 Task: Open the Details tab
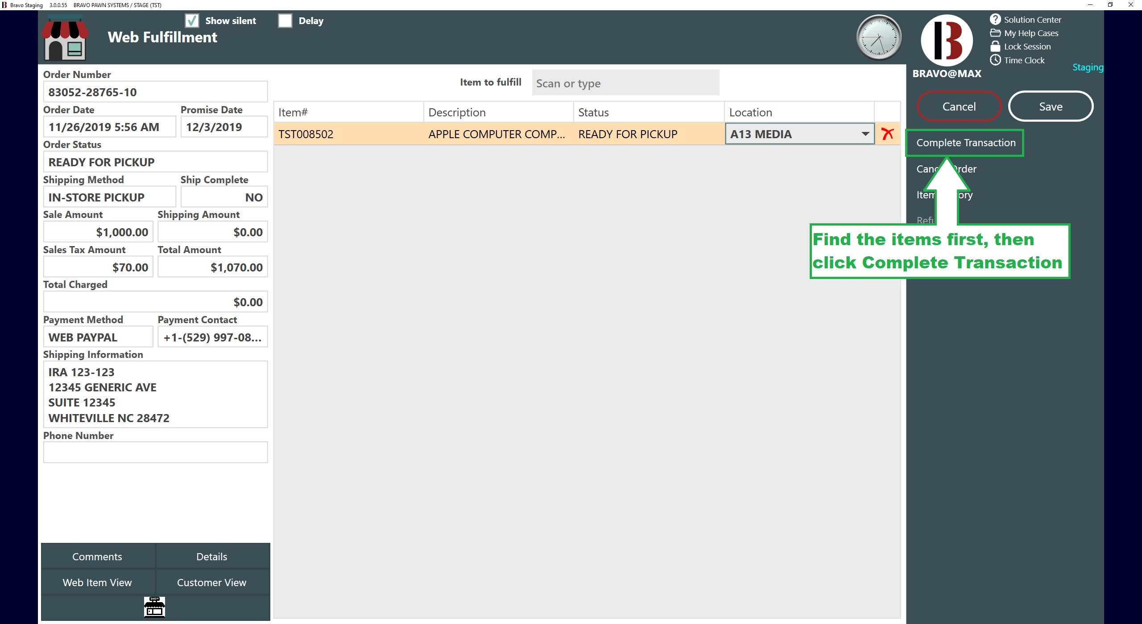[x=211, y=557]
